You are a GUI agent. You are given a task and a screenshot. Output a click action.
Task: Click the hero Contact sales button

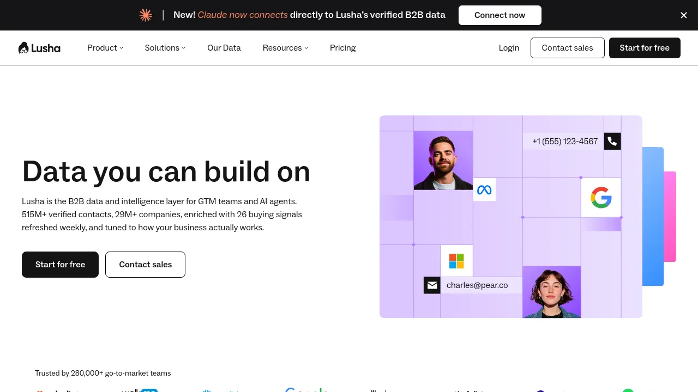coord(146,265)
